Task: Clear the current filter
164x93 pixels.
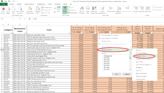Action: (71, 7)
